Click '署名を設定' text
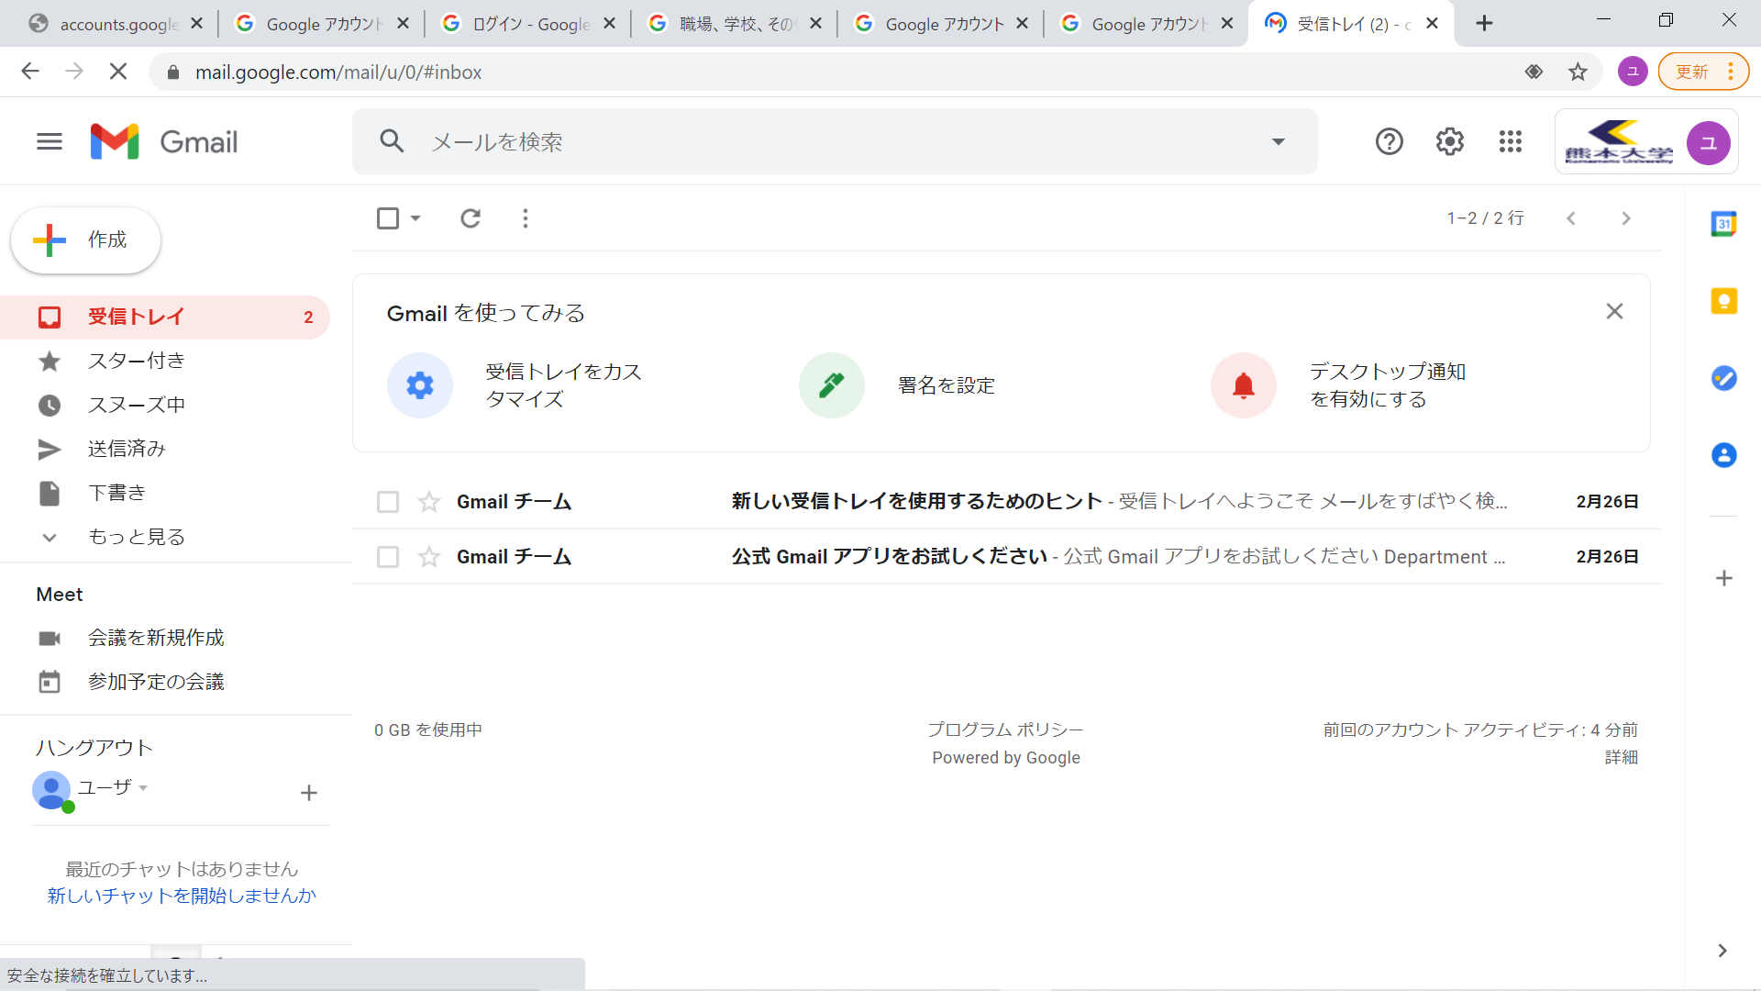The height and width of the screenshot is (991, 1761). pos(947,385)
